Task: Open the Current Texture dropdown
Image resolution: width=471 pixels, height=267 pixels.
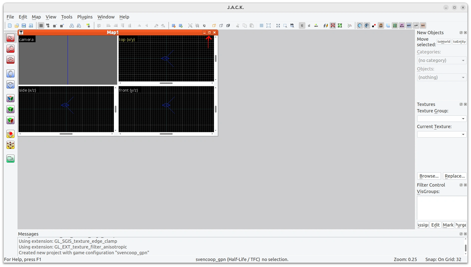Action: [x=442, y=134]
